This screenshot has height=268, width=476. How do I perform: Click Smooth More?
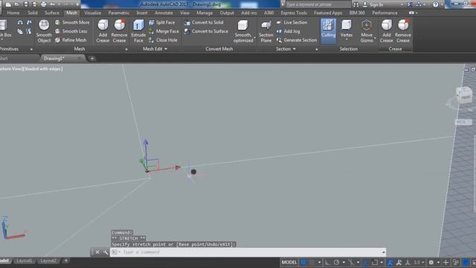[x=72, y=22]
